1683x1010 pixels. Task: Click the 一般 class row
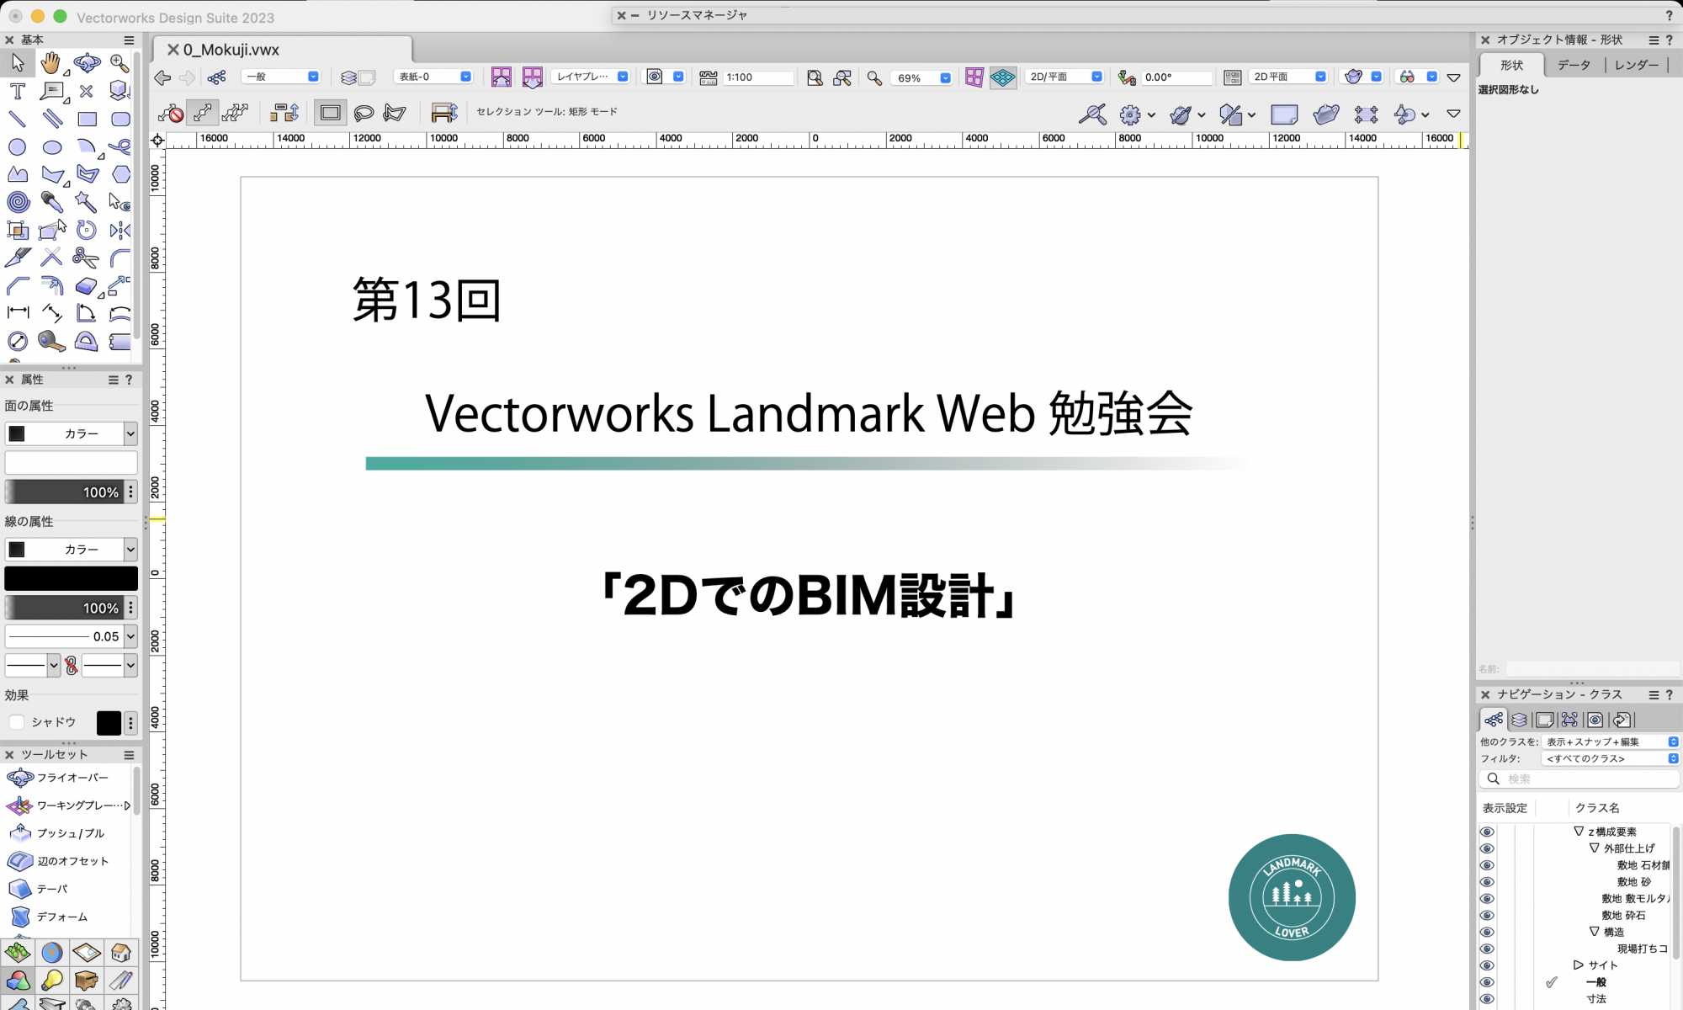coord(1595,982)
